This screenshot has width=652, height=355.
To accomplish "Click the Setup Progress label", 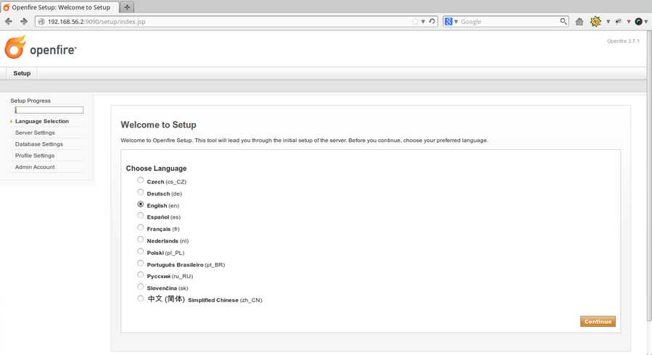I will point(30,101).
